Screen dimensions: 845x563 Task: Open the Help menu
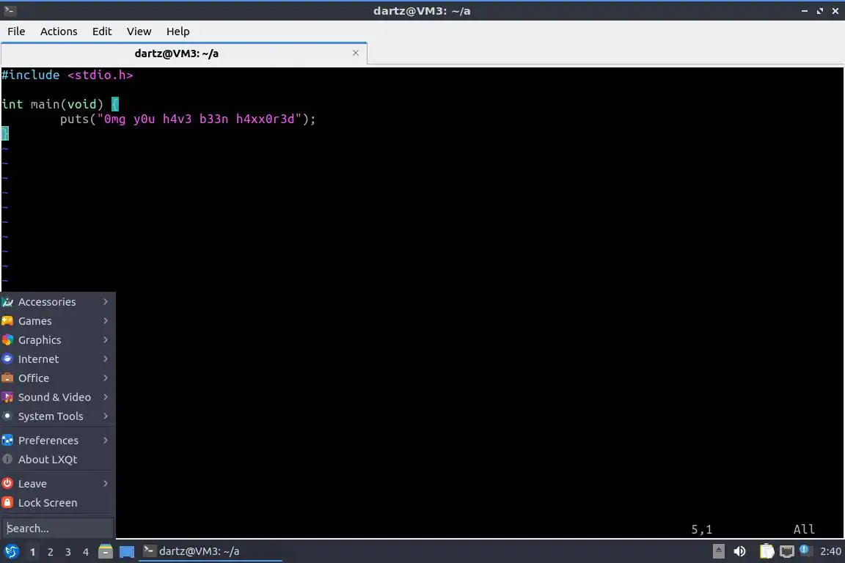[178, 32]
